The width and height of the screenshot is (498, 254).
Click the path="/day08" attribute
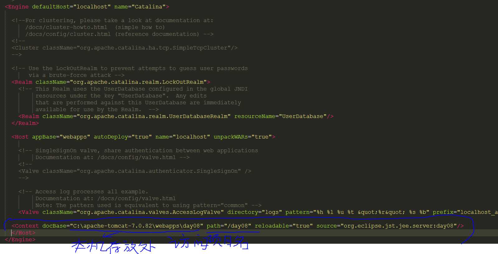tap(229, 226)
